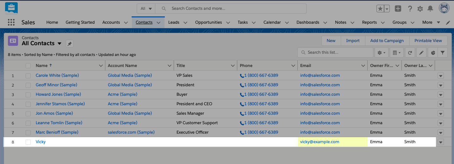Open the user profile avatar
454x164 pixels.
tap(444, 8)
